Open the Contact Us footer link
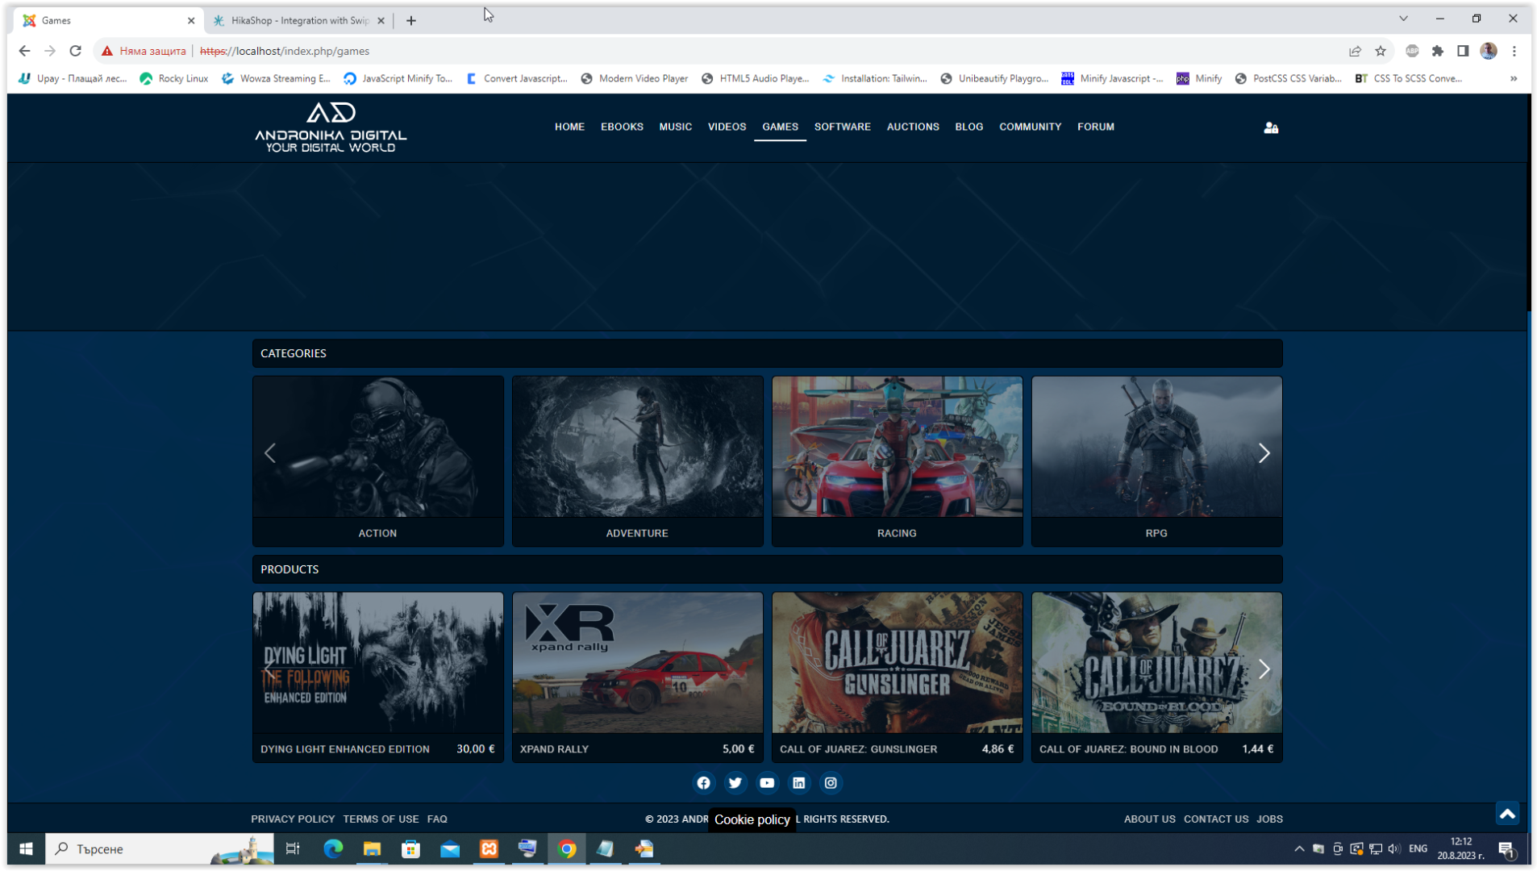This screenshot has height=871, width=1537. point(1215,819)
